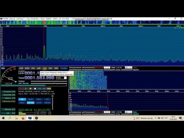Image resolution: width=184 pixels, height=138 pixels.
Task: Toggle the NB IF noise blanker
Action: [39, 99]
